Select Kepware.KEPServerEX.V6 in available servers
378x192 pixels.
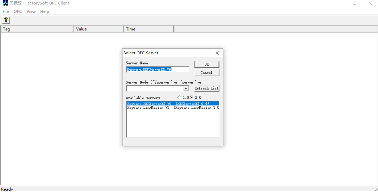click(173, 103)
